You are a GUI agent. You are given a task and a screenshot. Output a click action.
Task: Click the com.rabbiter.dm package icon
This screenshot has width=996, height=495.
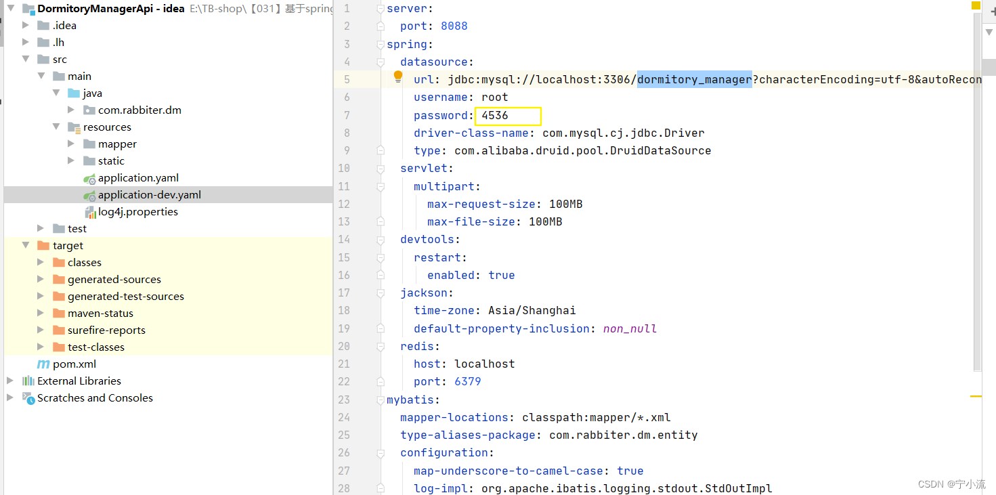(x=89, y=110)
